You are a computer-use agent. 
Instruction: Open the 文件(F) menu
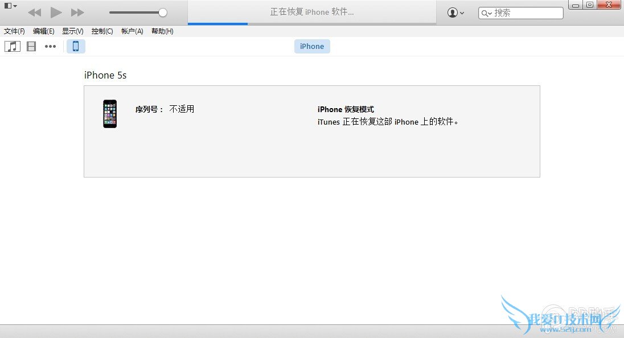click(14, 31)
